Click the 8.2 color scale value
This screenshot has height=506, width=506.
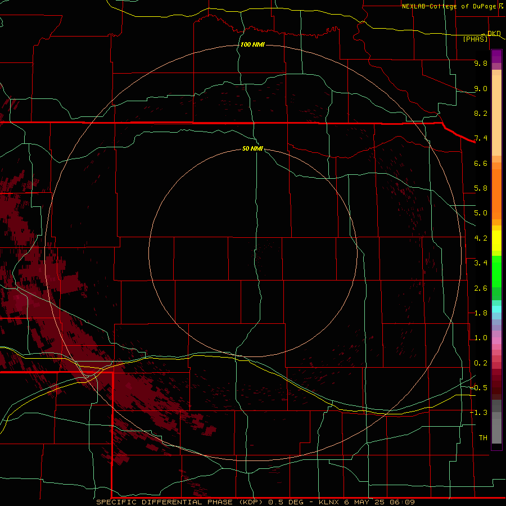coord(481,113)
